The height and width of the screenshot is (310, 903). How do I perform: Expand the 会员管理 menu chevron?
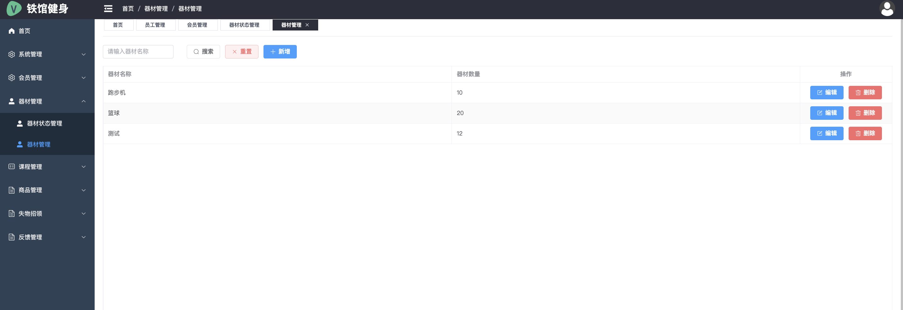tap(83, 78)
